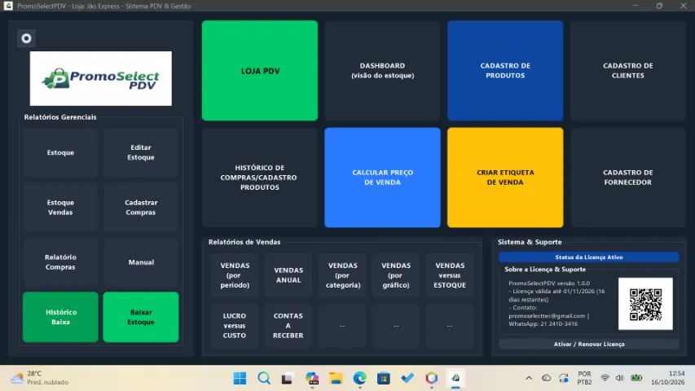Click the Estoque report button
Image resolution: width=695 pixels, height=391 pixels.
coord(60,152)
